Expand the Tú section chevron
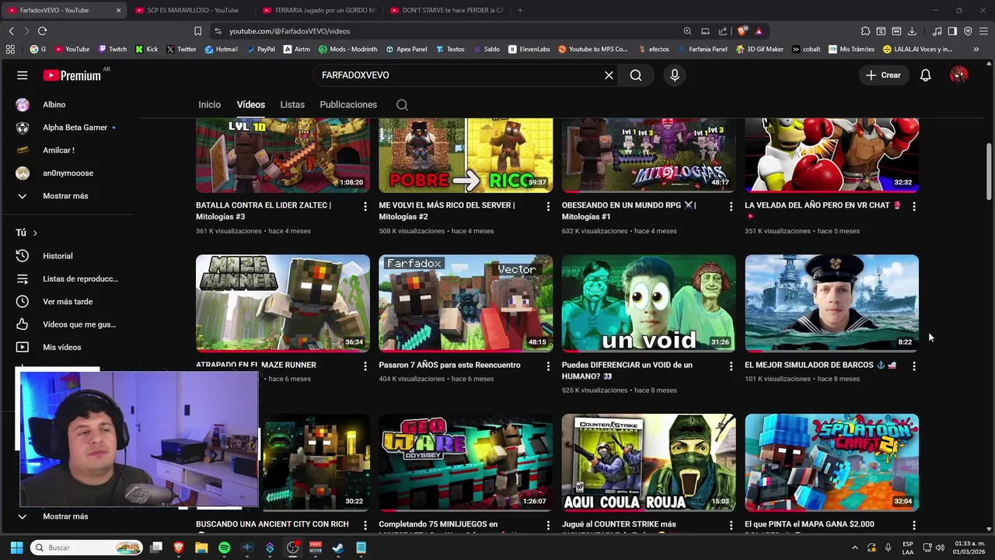 (35, 233)
